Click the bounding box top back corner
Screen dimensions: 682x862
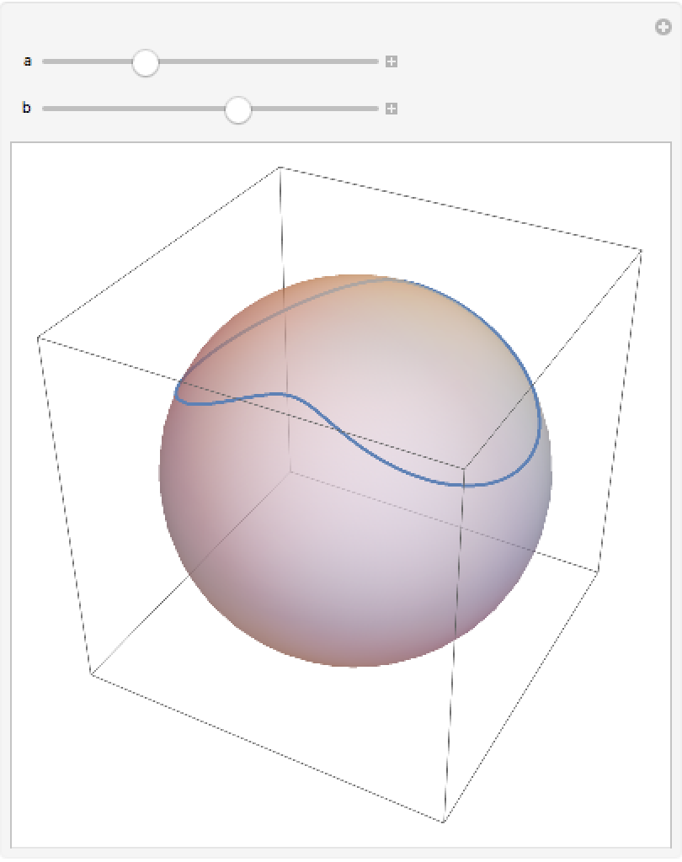280,168
